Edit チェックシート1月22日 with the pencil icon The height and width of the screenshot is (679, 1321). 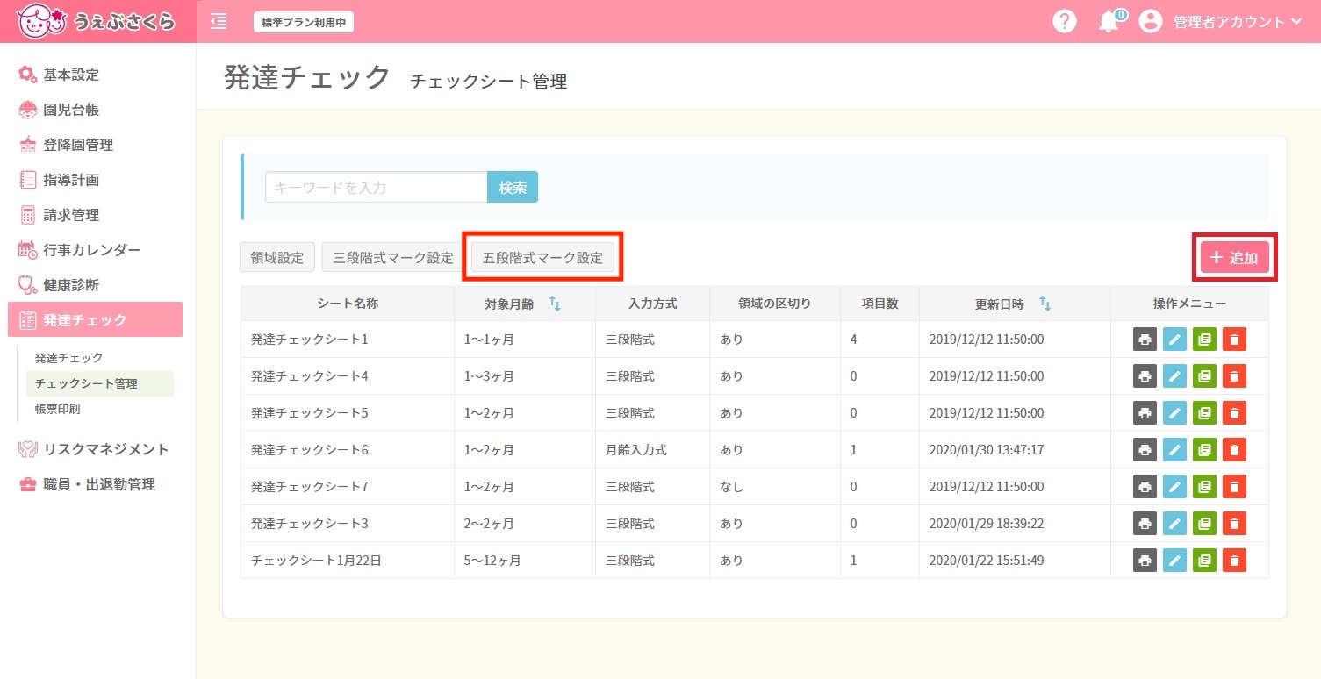click(x=1174, y=561)
